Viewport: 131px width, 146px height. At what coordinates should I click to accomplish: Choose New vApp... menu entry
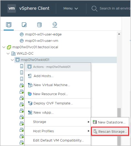(58, 113)
